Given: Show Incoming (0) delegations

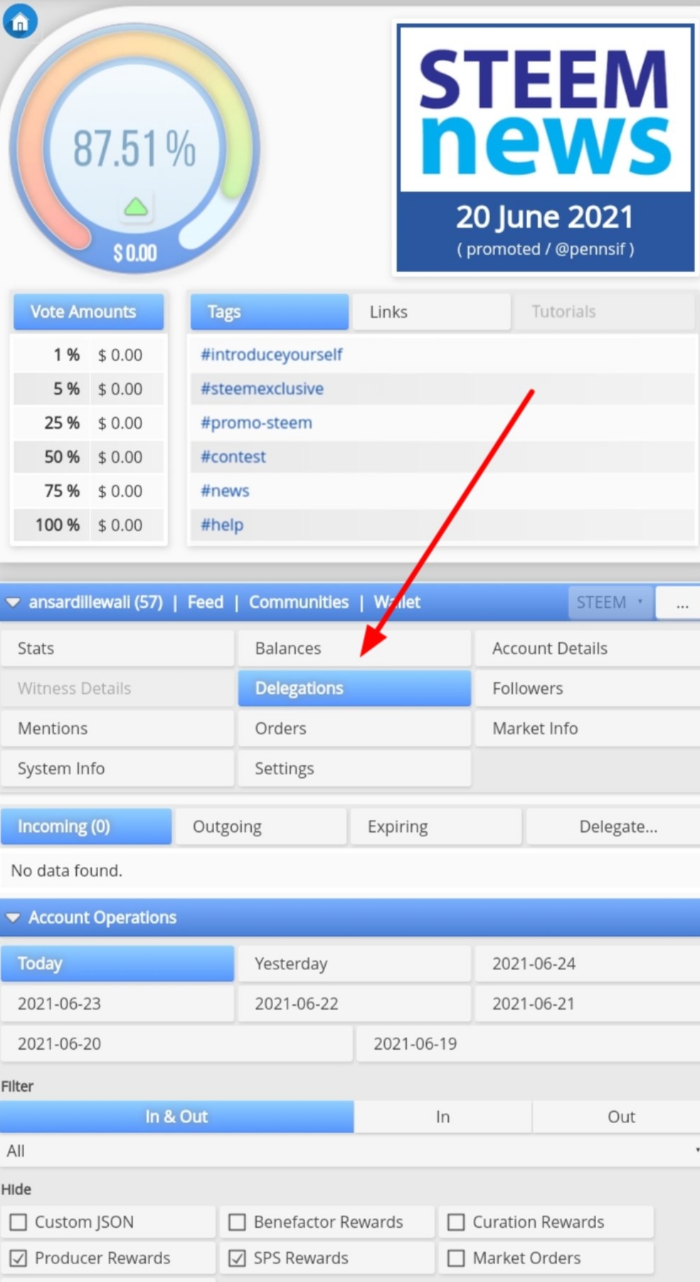Looking at the screenshot, I should point(86,826).
